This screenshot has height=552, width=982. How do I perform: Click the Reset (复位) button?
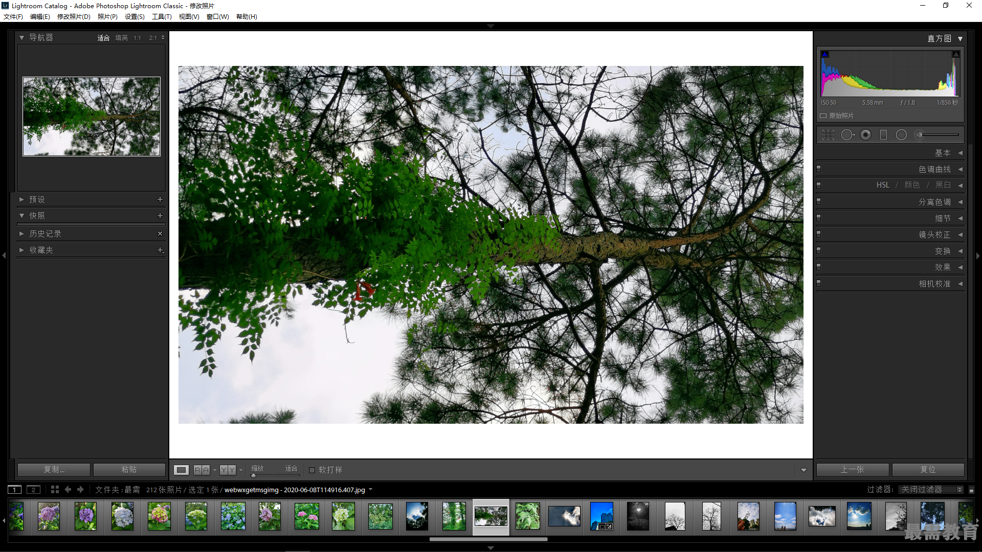click(928, 470)
